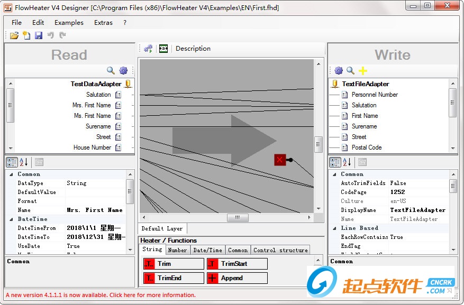The width and height of the screenshot is (464, 305).
Task: Select the TrimEnd heater function
Action: pos(174,278)
